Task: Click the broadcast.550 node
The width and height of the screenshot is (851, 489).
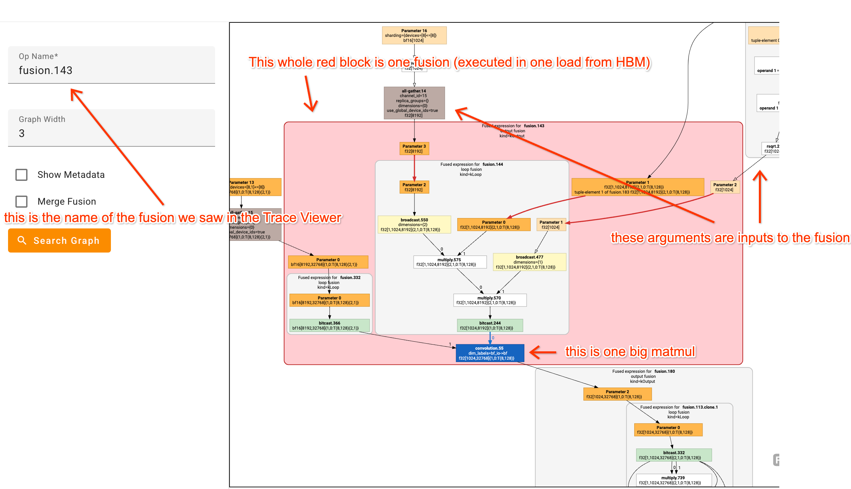Action: point(414,225)
